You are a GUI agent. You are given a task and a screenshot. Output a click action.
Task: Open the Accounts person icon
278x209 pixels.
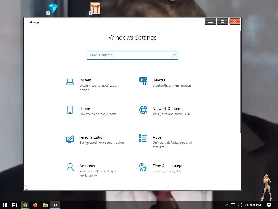click(70, 167)
